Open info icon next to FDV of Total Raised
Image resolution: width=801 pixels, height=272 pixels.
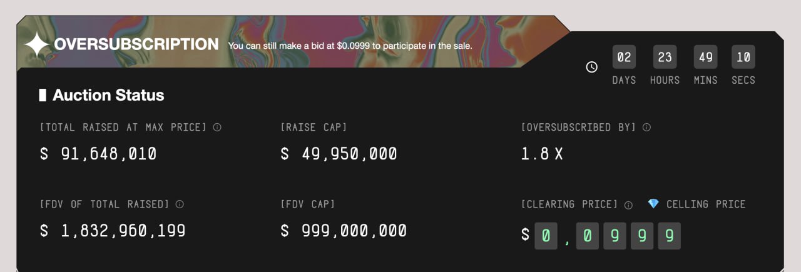tap(180, 204)
